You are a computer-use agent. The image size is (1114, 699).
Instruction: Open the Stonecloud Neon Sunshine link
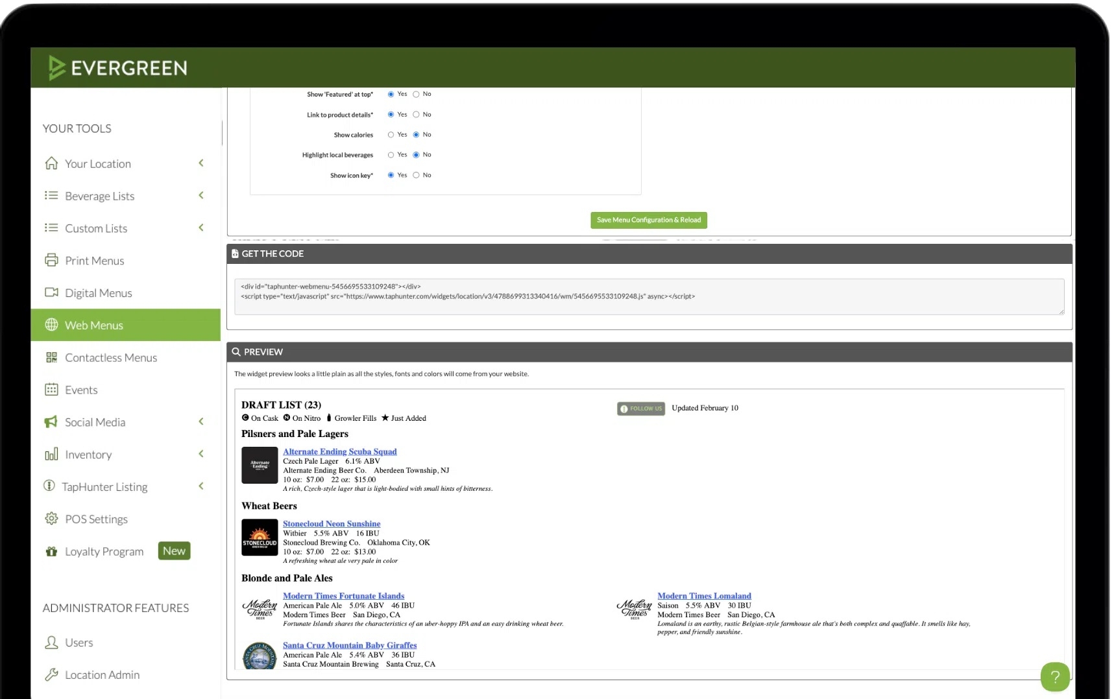332,524
